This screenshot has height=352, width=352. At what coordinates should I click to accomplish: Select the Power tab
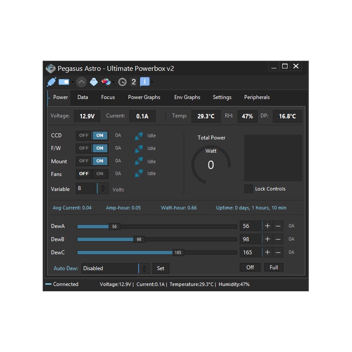click(x=60, y=97)
